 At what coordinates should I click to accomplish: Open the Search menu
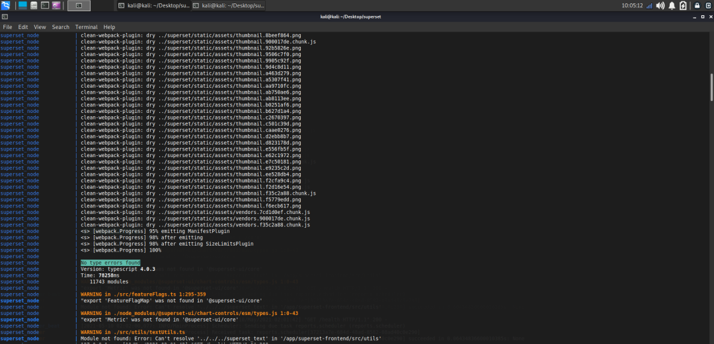point(61,27)
